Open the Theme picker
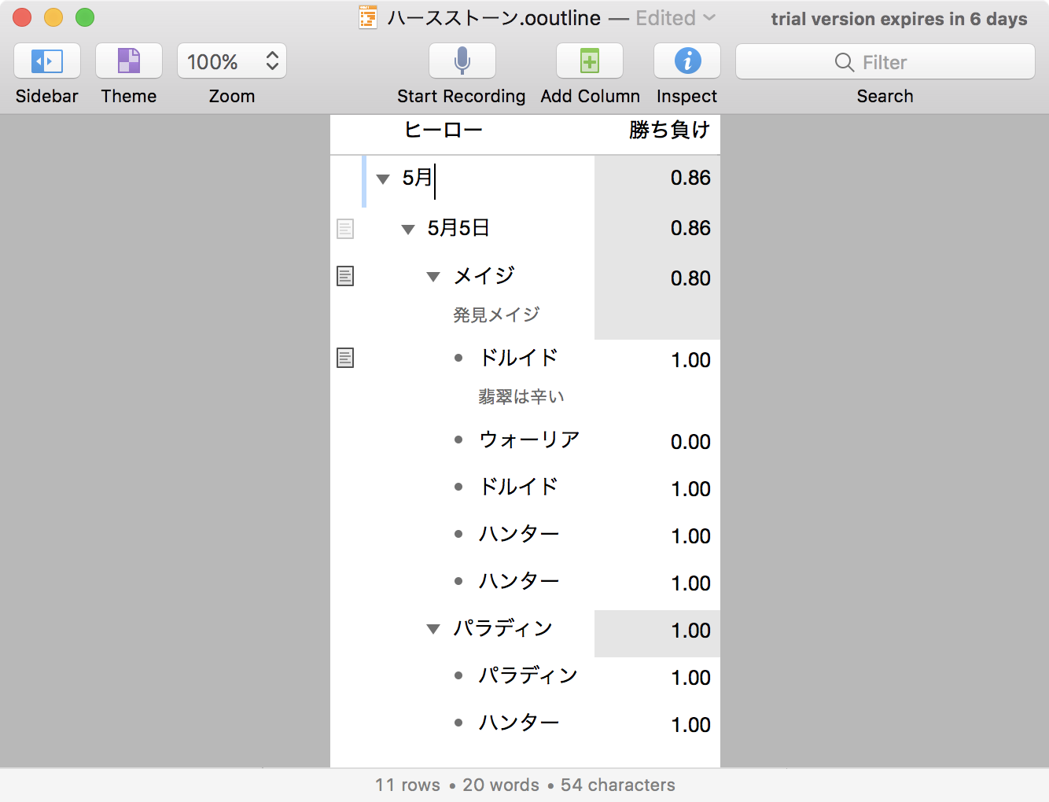This screenshot has height=802, width=1049. 128,61
